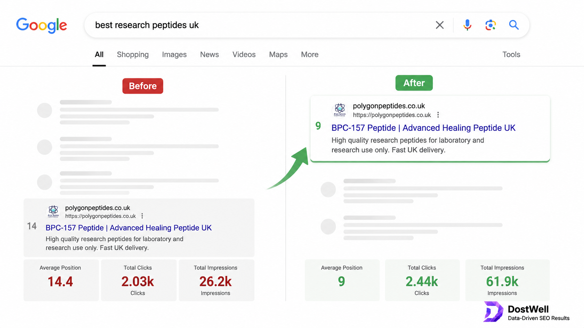Click polygonpeptides.co.uk site name in Before result
This screenshot has height=328, width=584.
click(x=98, y=208)
